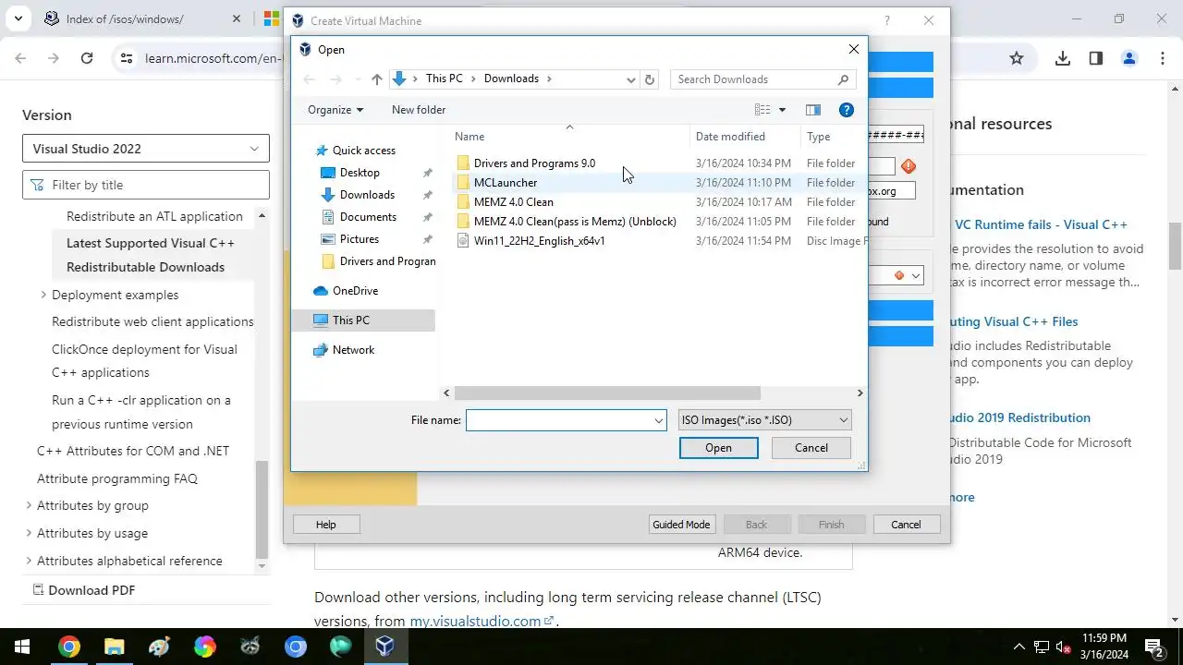Change view layout icon in Open dialog
The image size is (1183, 665).
pos(762,110)
